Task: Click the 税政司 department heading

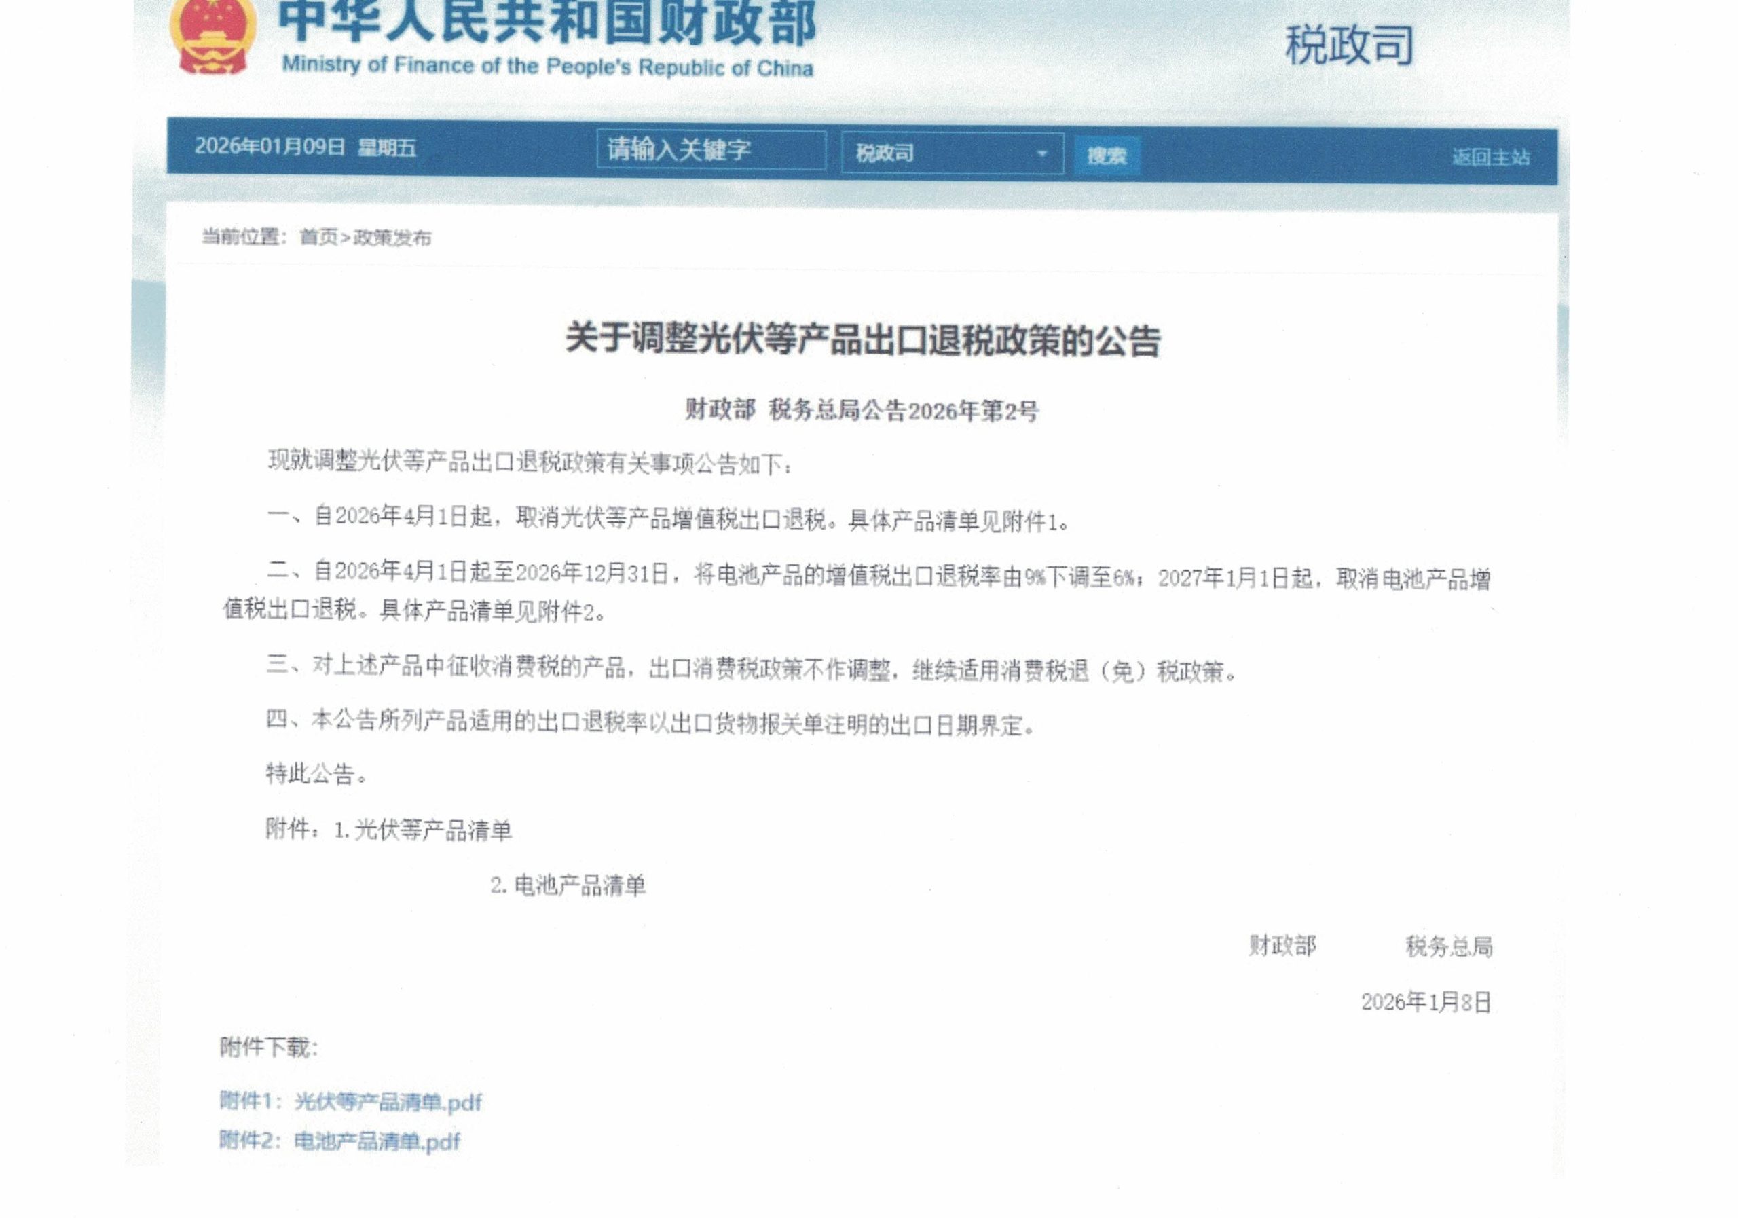Action: coord(1349,45)
